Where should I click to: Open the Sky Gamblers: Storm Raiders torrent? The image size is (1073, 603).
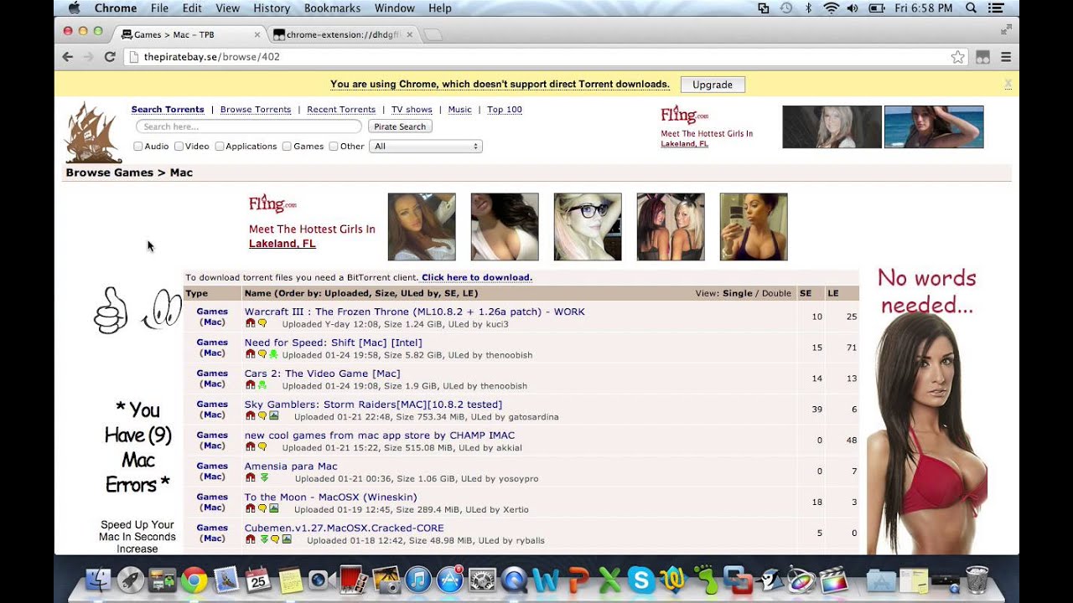373,405
